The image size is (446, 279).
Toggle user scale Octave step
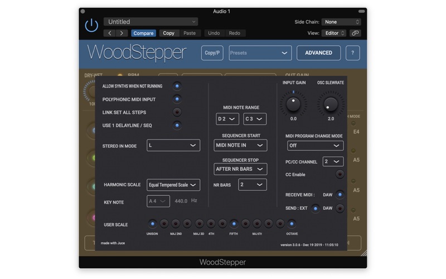tap(292, 224)
